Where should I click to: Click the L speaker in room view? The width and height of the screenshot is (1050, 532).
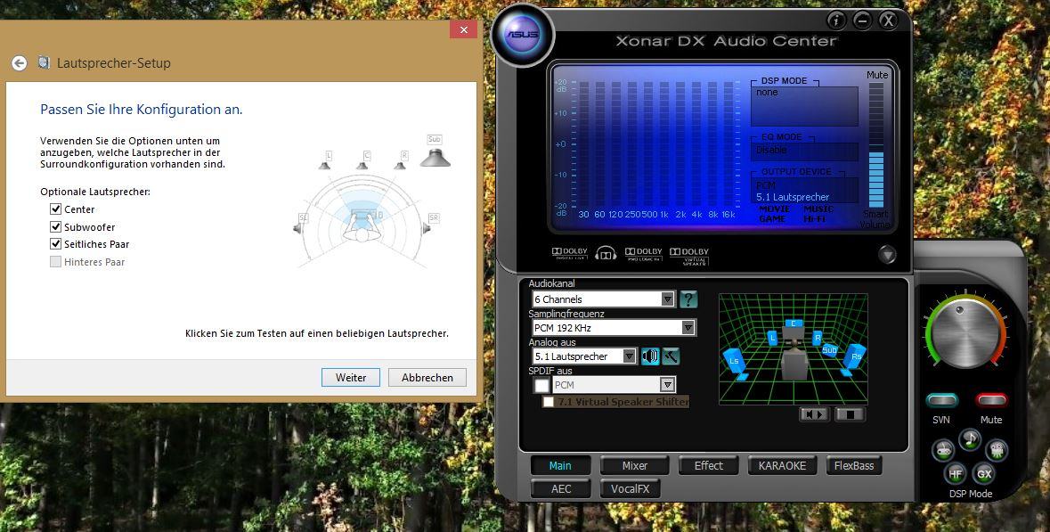click(x=773, y=339)
